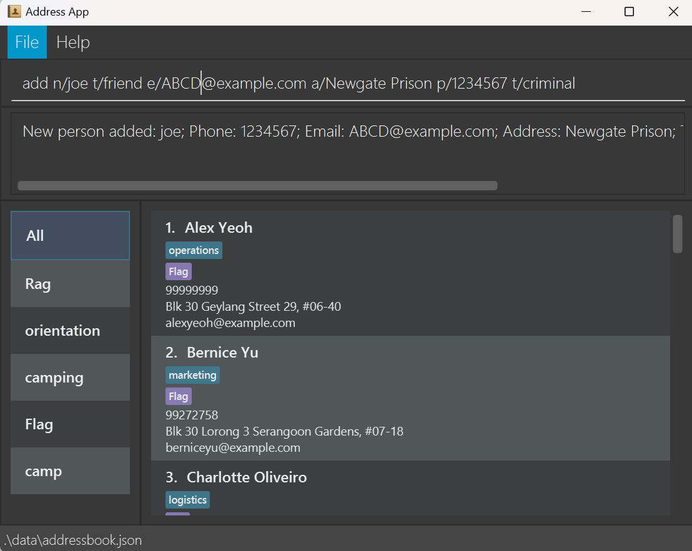Image resolution: width=692 pixels, height=551 pixels.
Task: Select the Bernice Yu contact name
Action: pyautogui.click(x=222, y=353)
